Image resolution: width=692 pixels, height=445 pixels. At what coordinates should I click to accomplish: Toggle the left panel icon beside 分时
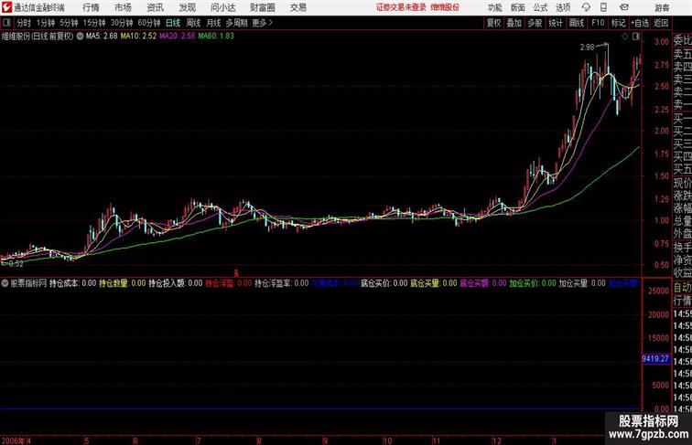point(6,23)
